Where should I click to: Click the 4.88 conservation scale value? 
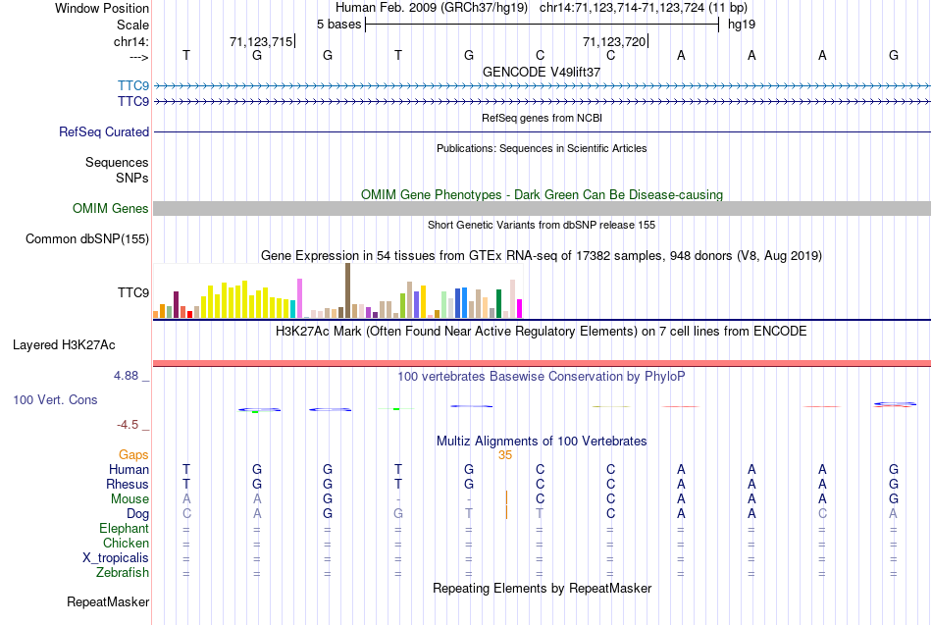click(x=126, y=376)
